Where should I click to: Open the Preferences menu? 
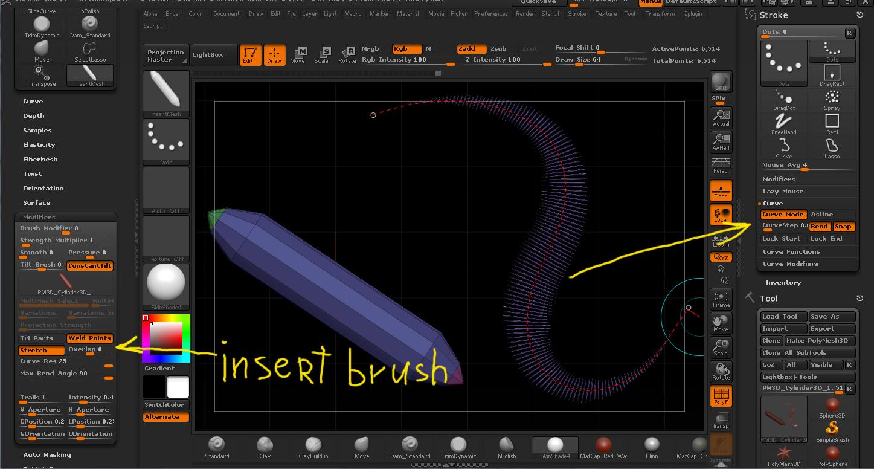(491, 14)
